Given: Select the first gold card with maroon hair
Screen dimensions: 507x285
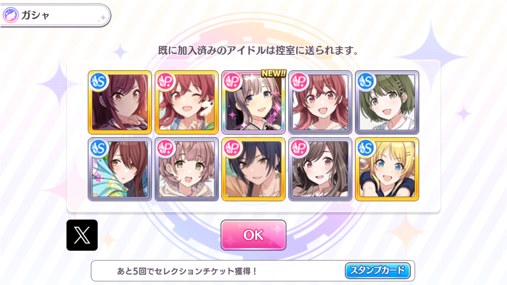Looking at the screenshot, I should pos(120,102).
